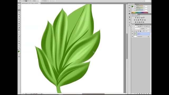169x95 pixels.
Task: Open the Essentials workspace dropdown
Action: click(146, 1)
